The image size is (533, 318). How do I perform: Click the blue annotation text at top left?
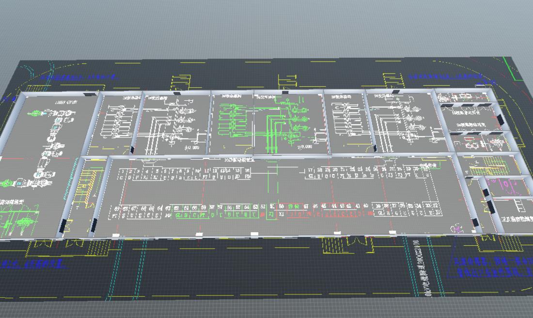79,77
